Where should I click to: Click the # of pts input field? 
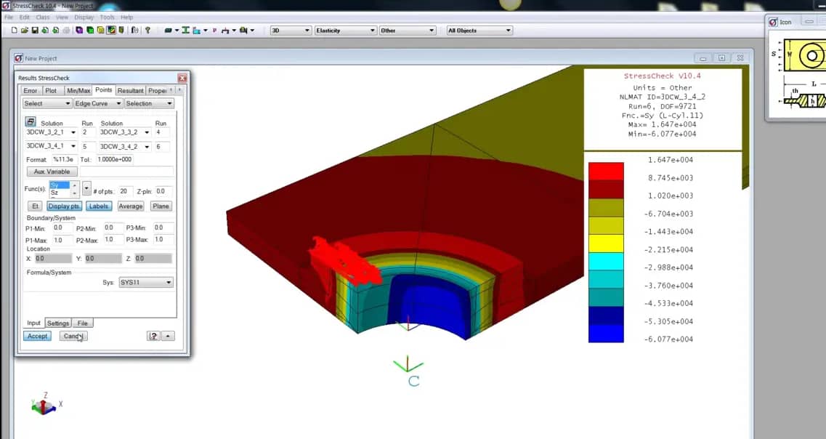125,191
